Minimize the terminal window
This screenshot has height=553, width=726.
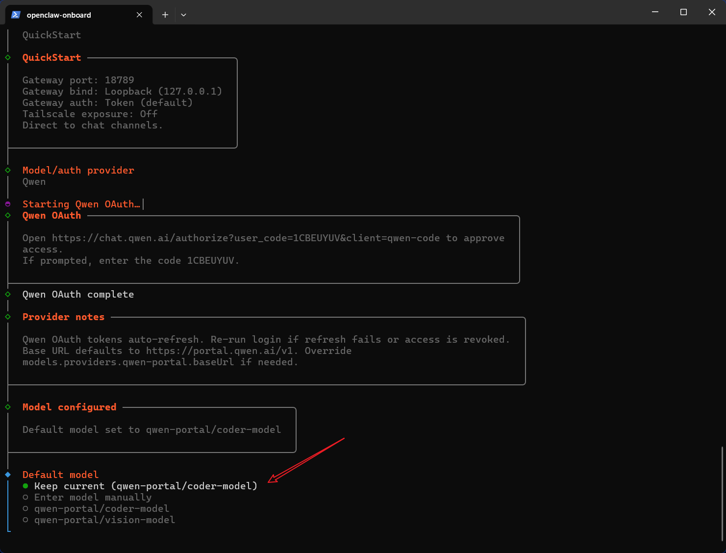click(655, 12)
